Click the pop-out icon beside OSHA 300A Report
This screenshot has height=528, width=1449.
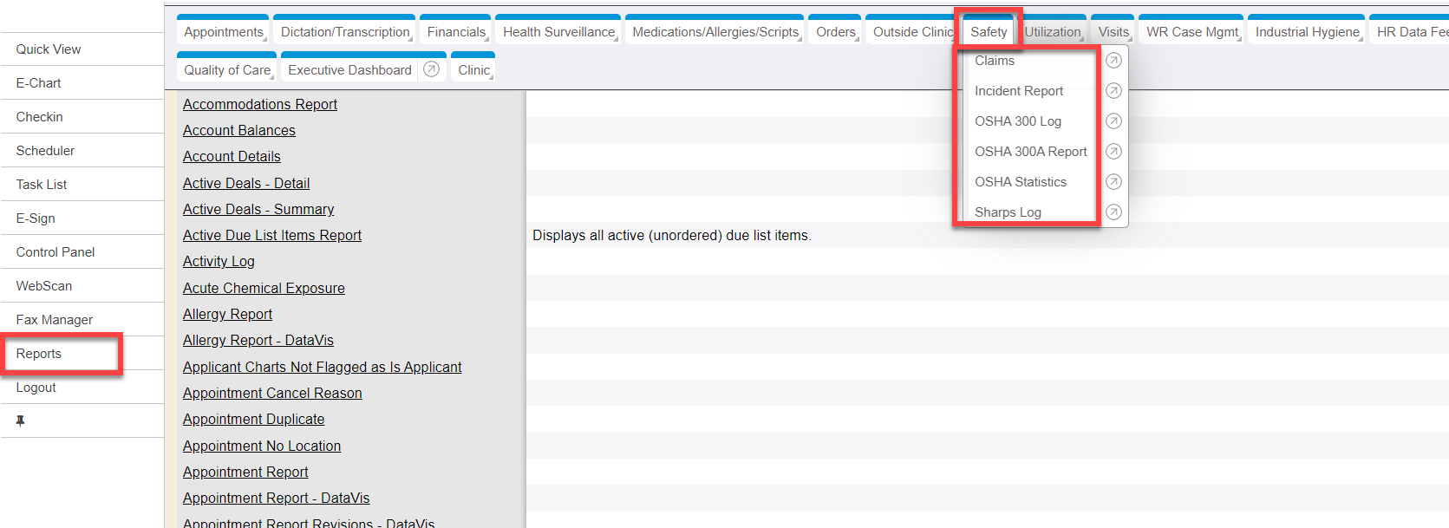tap(1113, 152)
